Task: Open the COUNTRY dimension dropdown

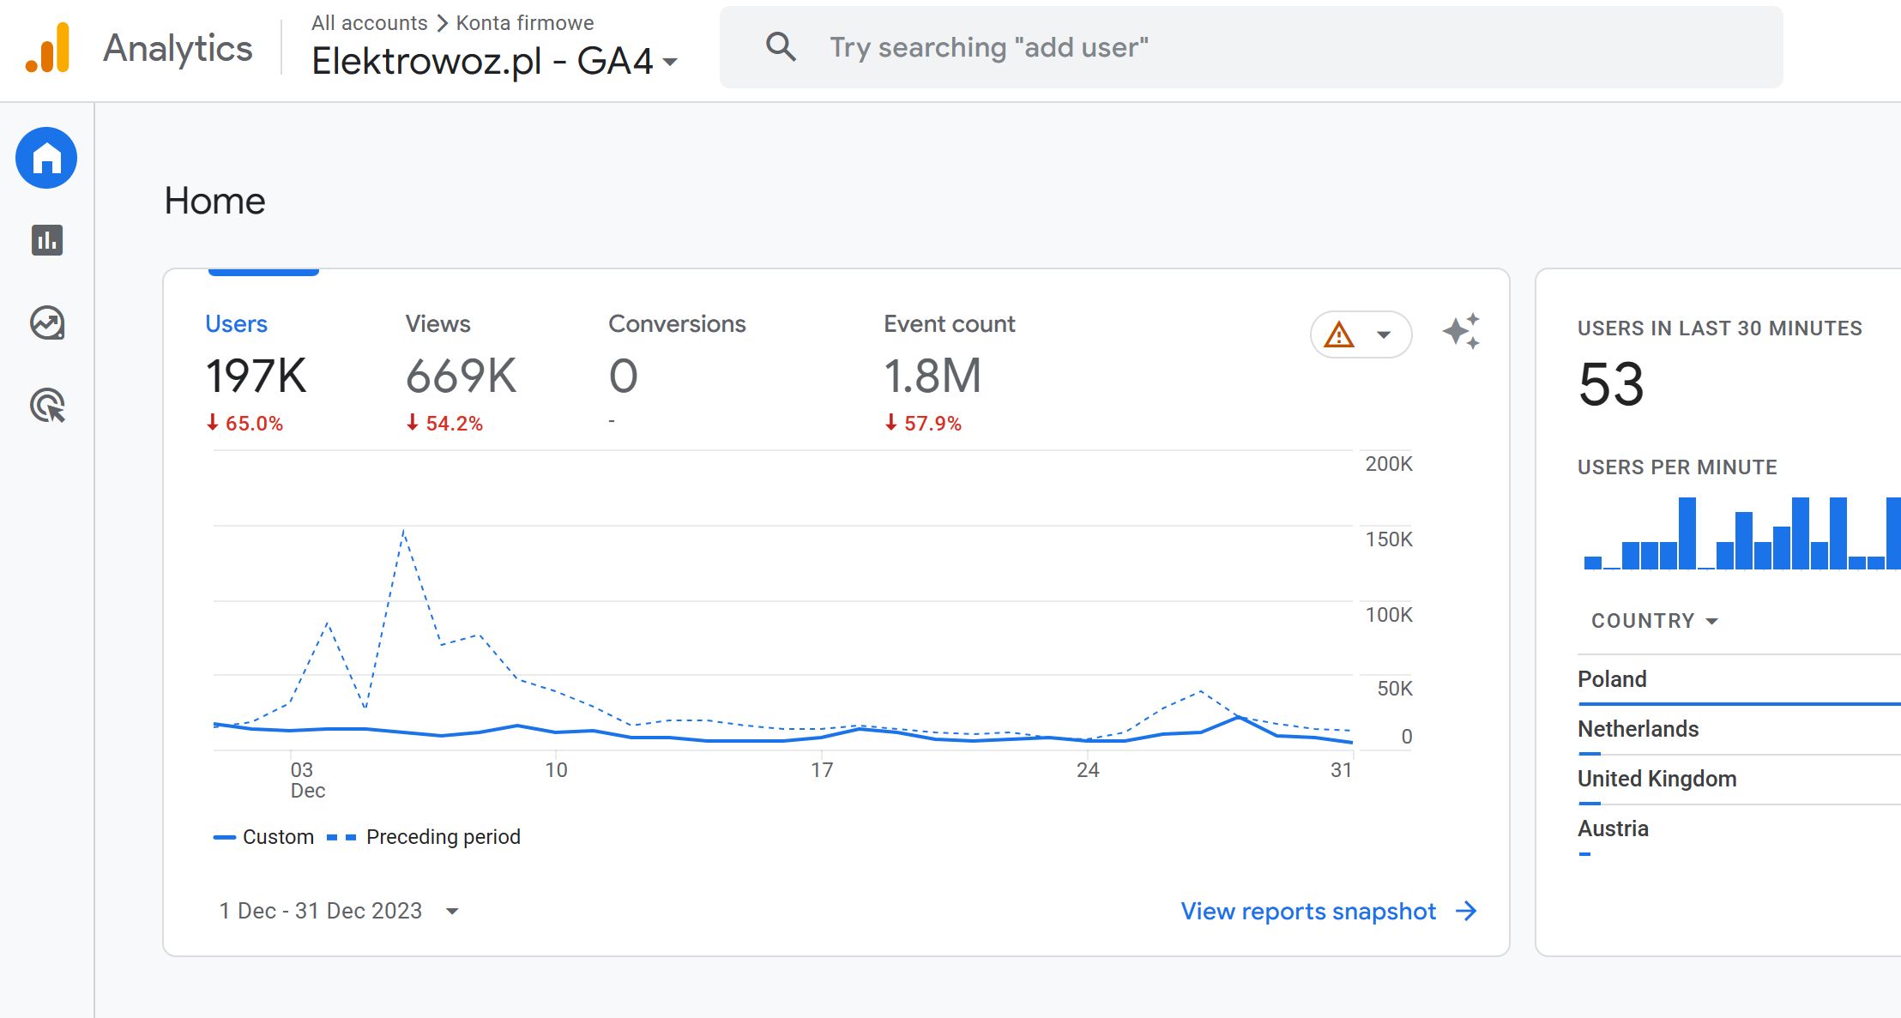Action: tap(1655, 621)
